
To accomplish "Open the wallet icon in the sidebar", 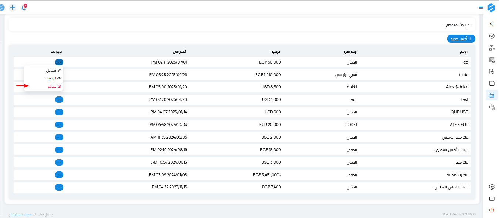I will pyautogui.click(x=492, y=83).
